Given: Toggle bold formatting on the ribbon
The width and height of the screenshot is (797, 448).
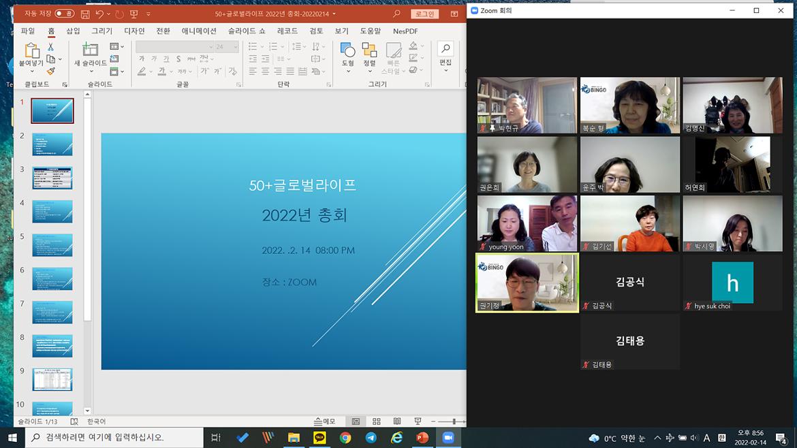Looking at the screenshot, I should (x=141, y=59).
